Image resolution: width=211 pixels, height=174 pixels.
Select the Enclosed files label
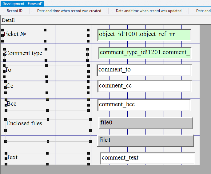(x=24, y=123)
